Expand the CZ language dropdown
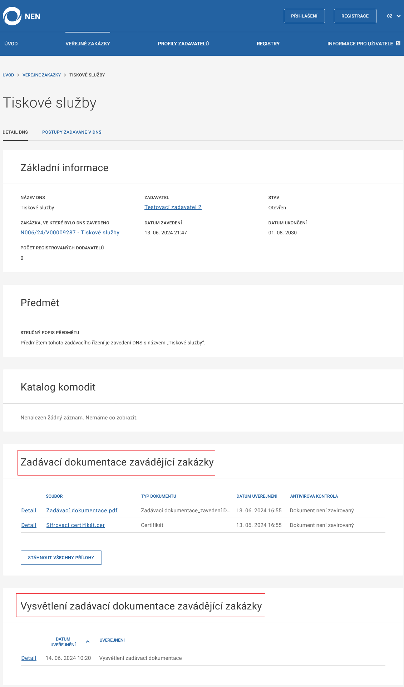 (393, 16)
